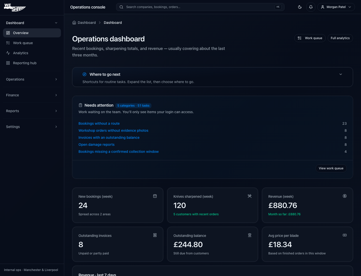Viewport: 361px width, 276px height.
Task: Open notifications with the bell icon
Action: (311, 7)
